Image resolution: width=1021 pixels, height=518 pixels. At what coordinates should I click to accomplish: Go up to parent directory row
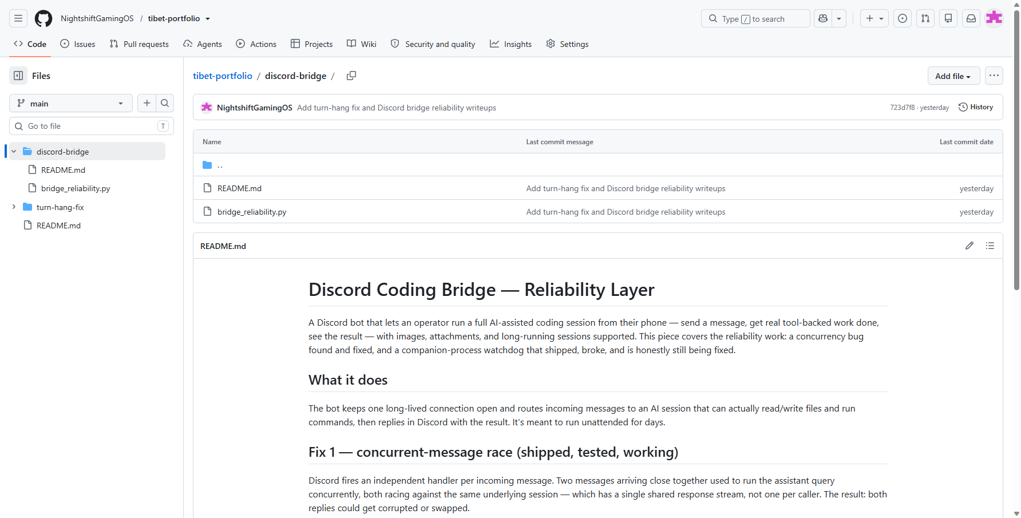(597, 165)
